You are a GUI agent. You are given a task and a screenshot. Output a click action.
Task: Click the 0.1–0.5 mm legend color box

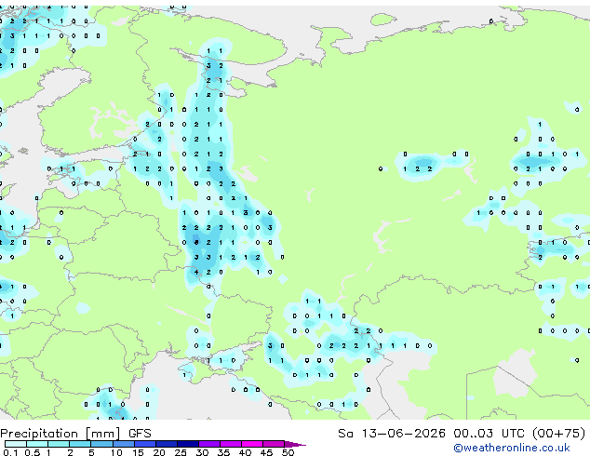point(16,444)
